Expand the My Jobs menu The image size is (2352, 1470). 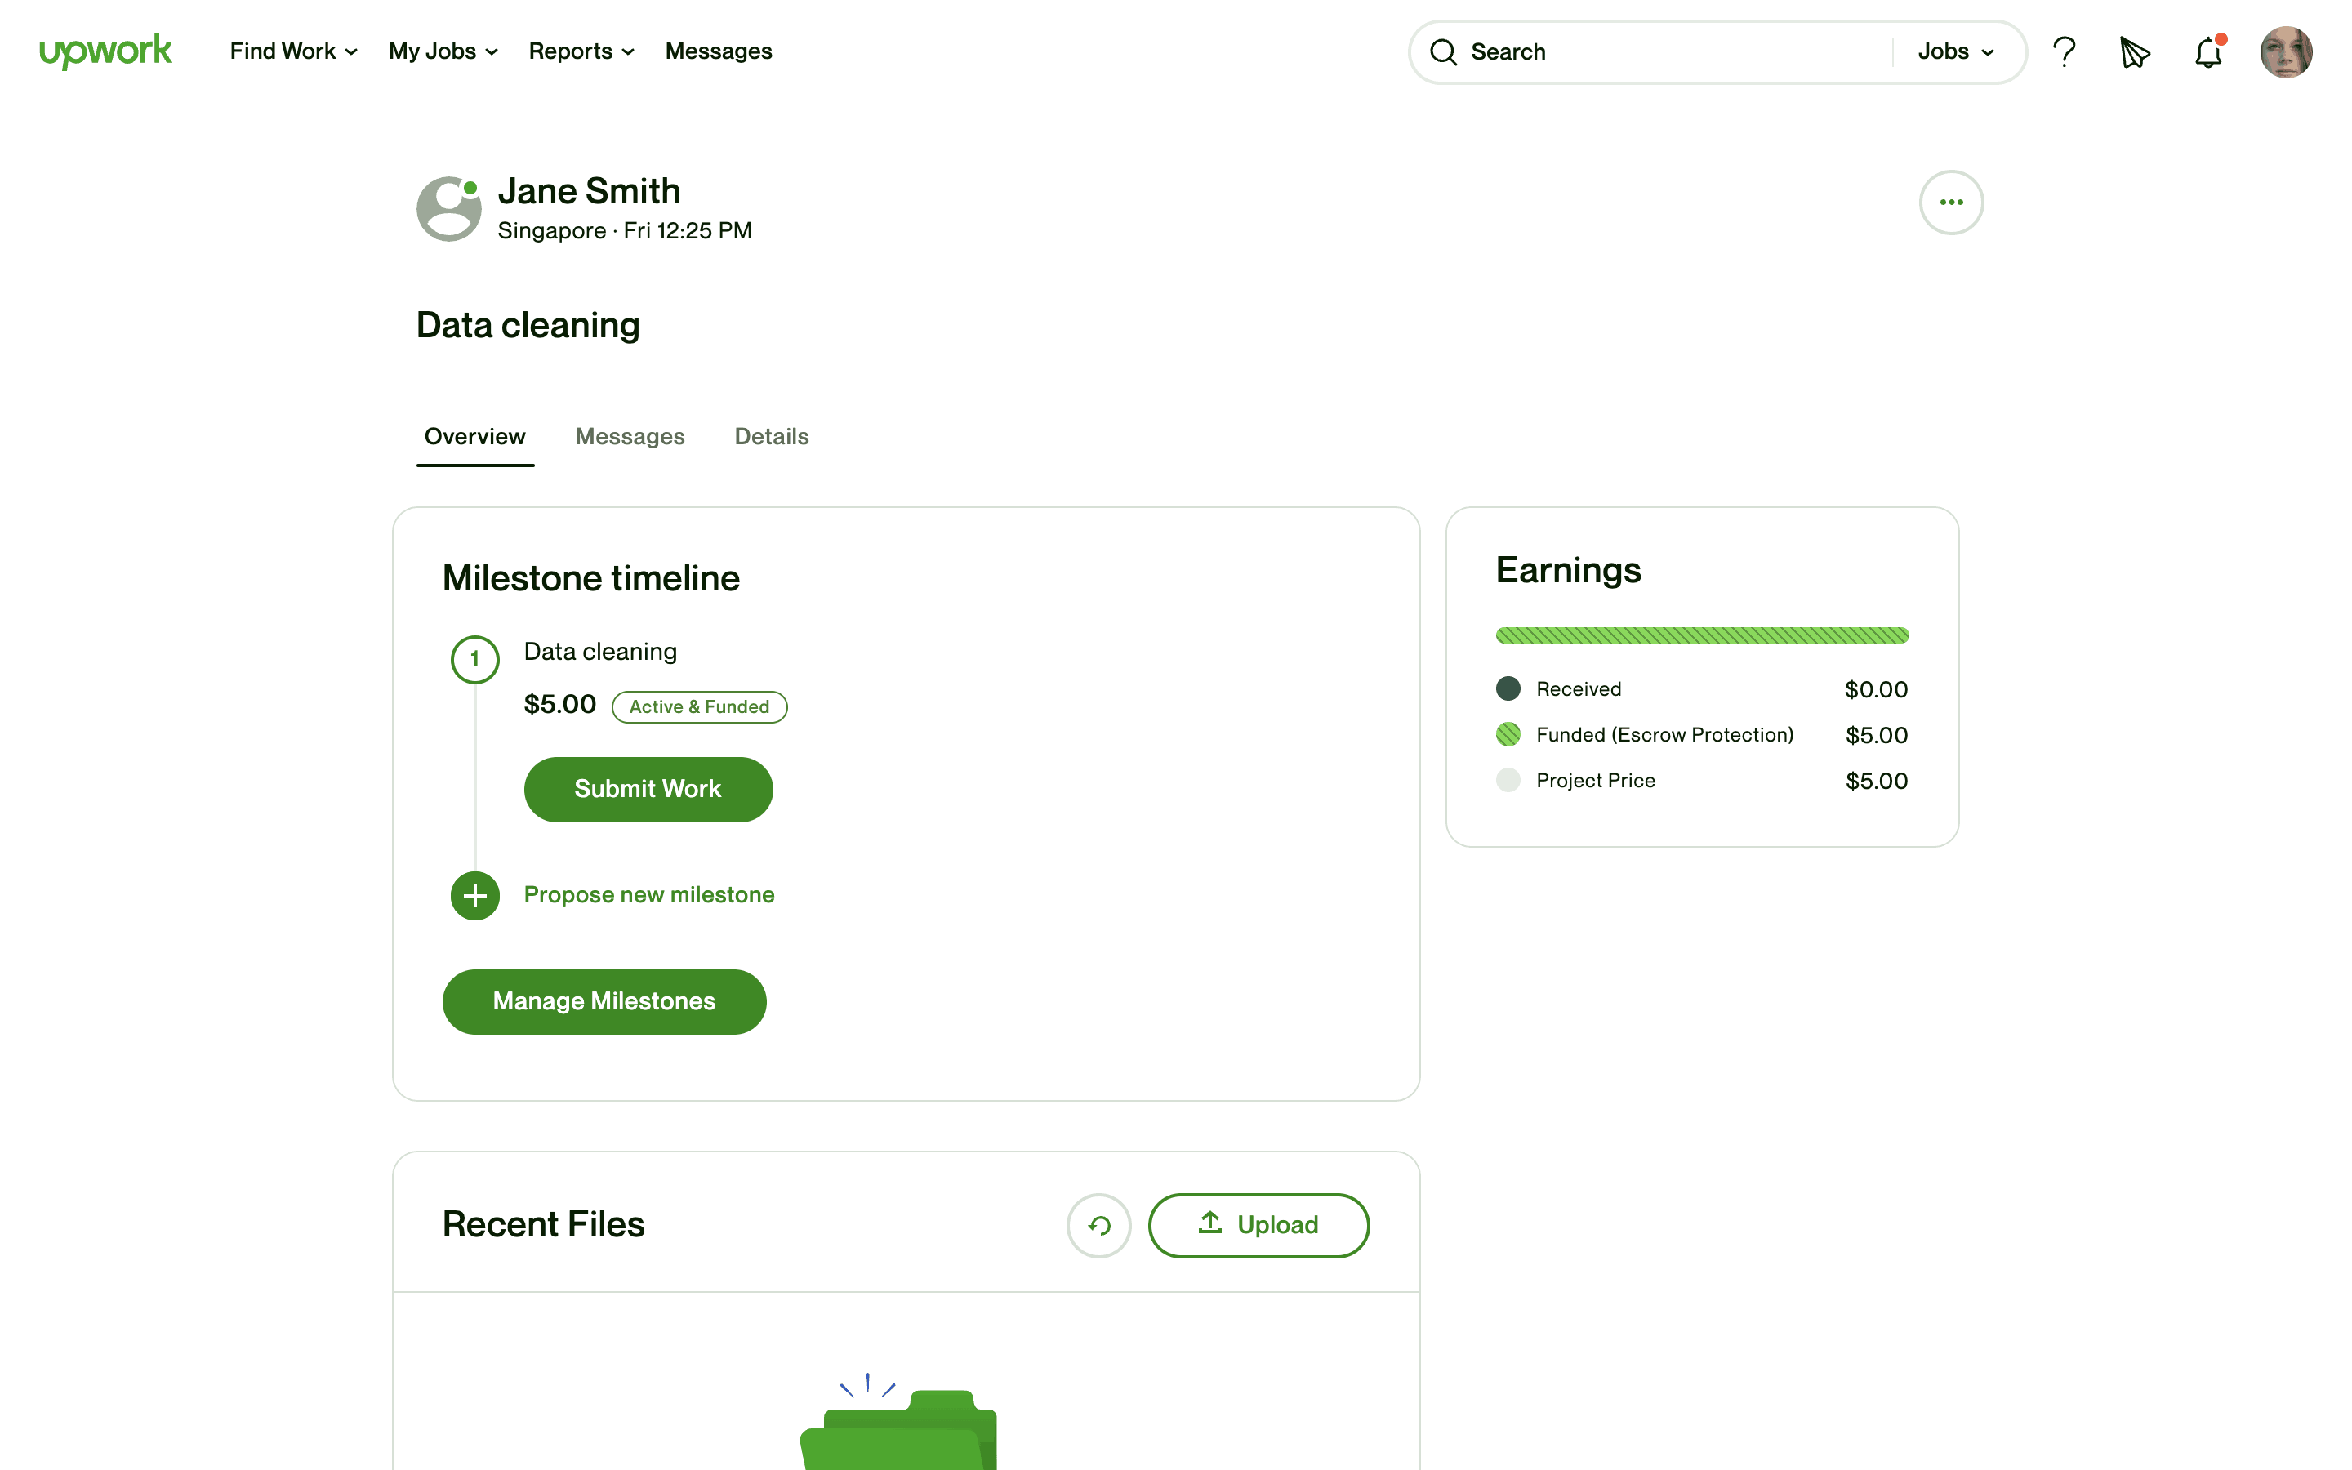pos(443,51)
